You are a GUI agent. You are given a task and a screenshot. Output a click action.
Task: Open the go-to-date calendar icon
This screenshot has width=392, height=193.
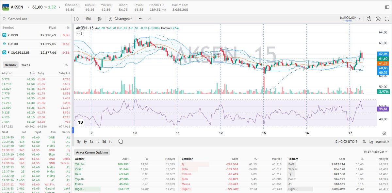(x=120, y=142)
